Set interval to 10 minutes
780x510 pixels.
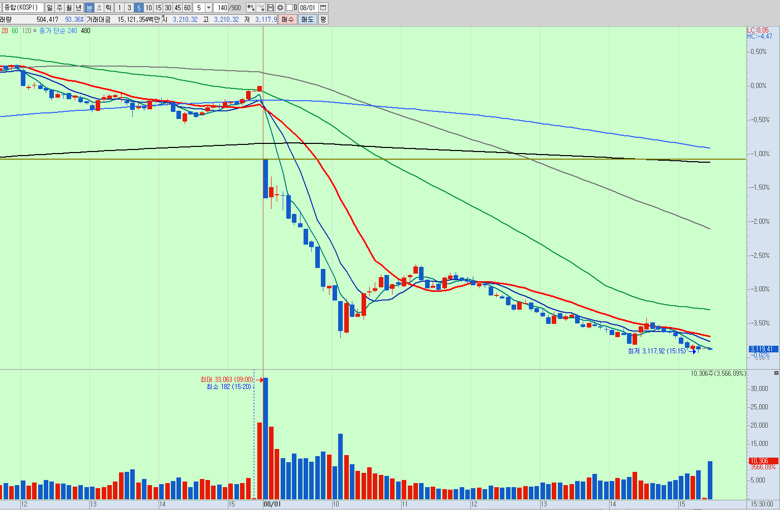pyautogui.click(x=148, y=8)
